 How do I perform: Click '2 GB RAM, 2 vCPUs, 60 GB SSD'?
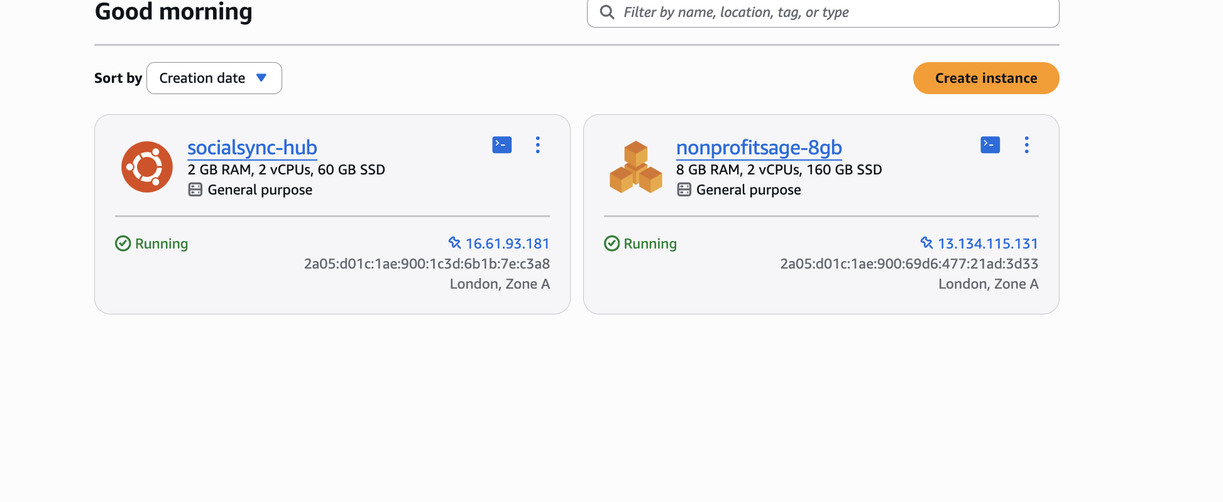pos(286,169)
